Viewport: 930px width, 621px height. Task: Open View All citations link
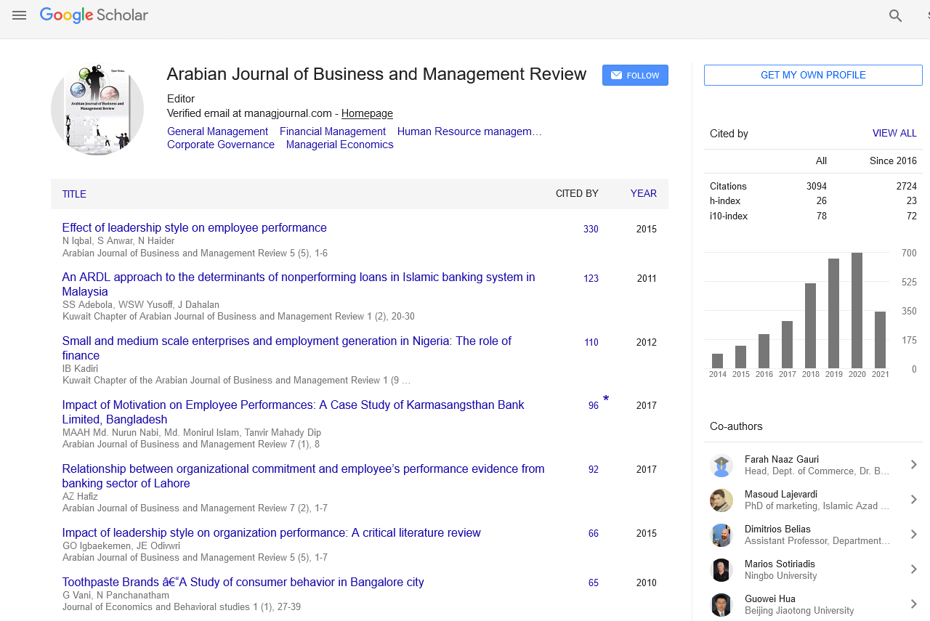click(x=894, y=134)
